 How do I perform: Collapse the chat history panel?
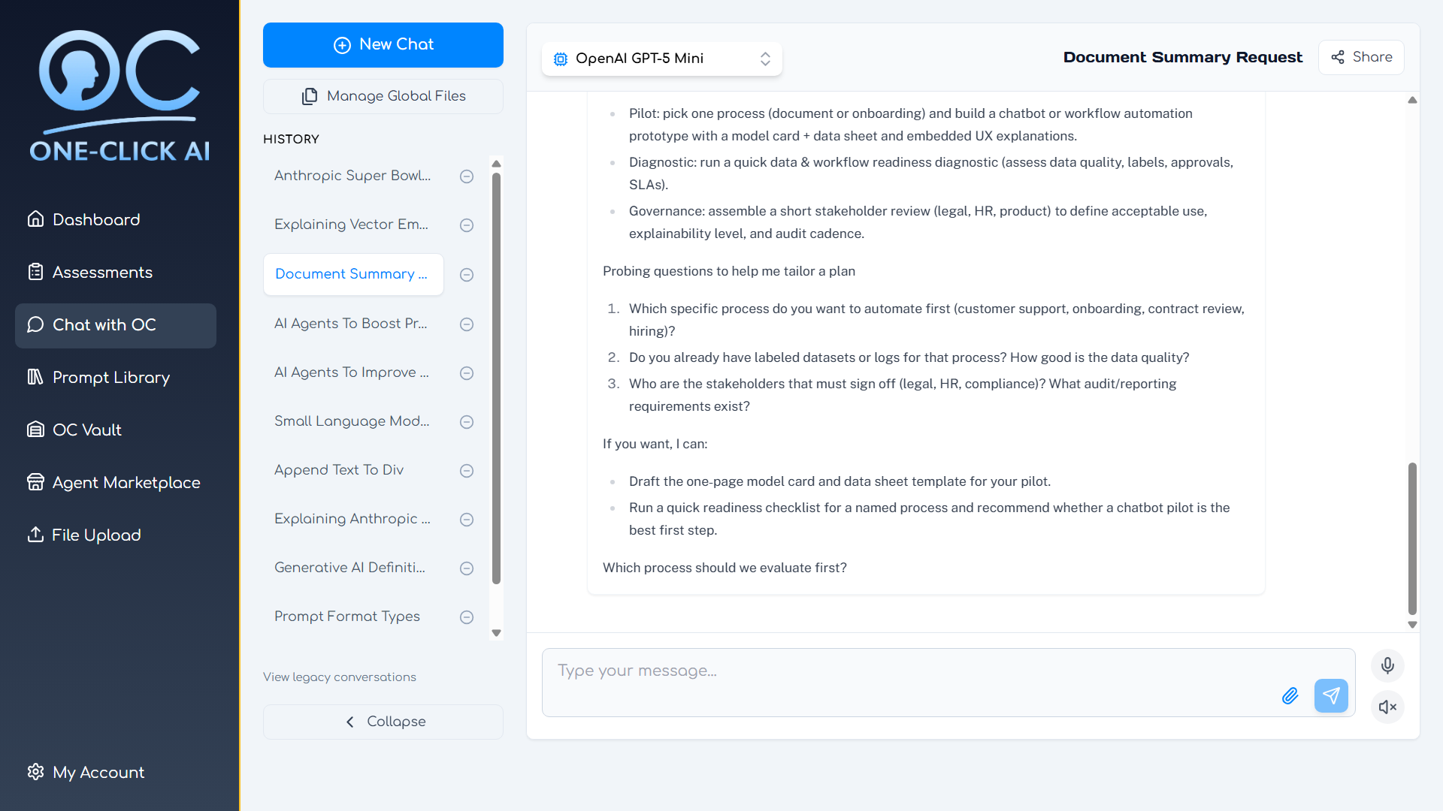(383, 722)
